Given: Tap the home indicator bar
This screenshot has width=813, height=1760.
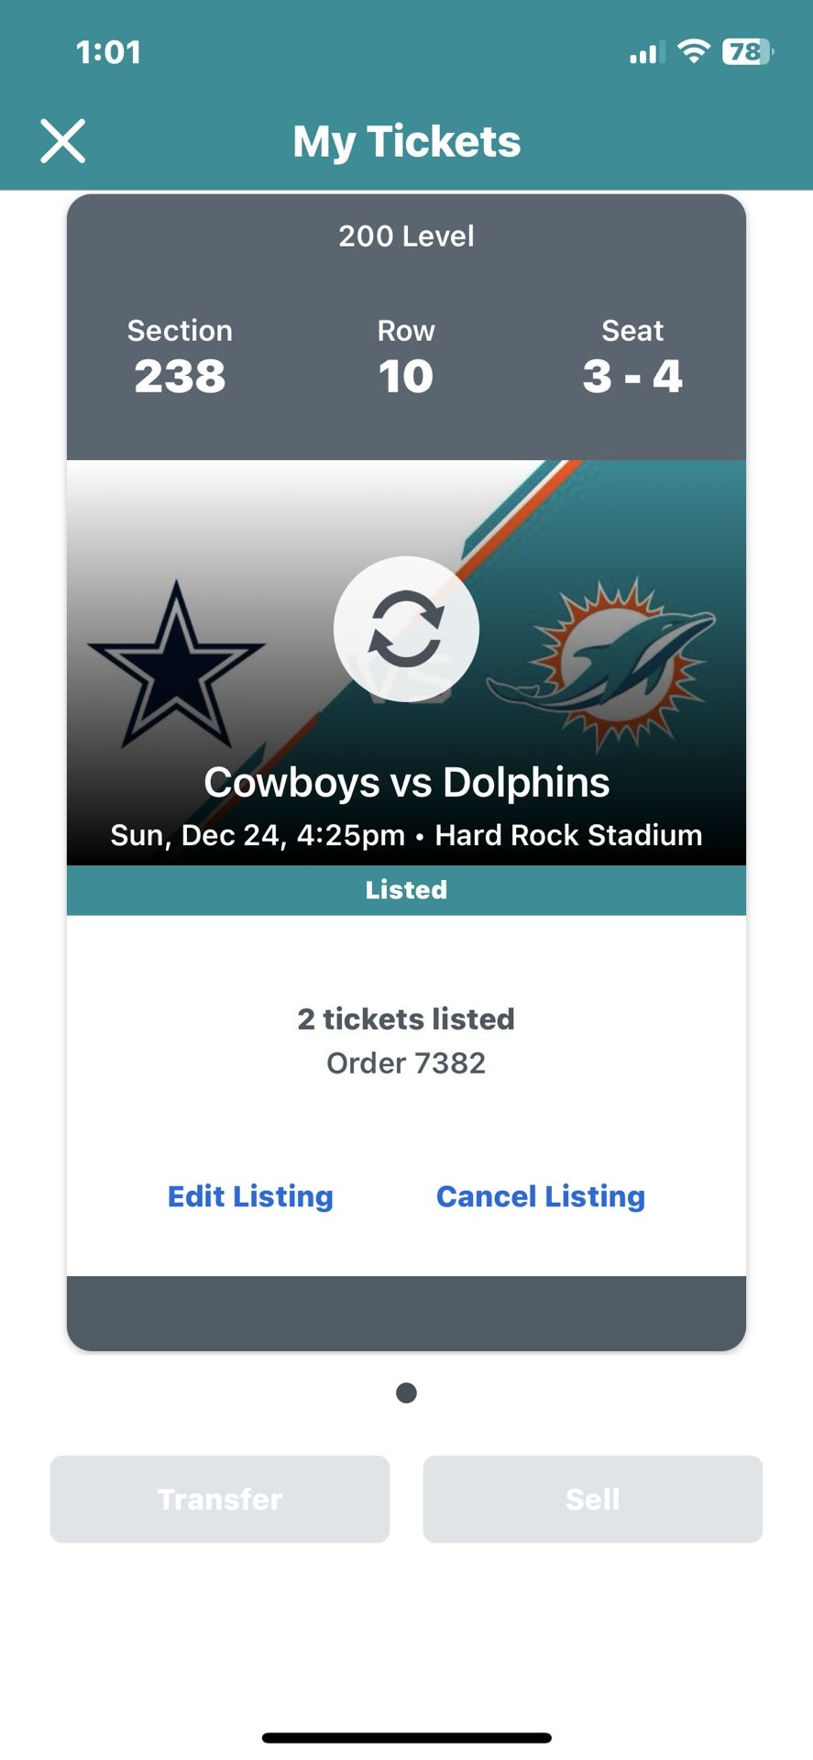Looking at the screenshot, I should coord(406,1737).
